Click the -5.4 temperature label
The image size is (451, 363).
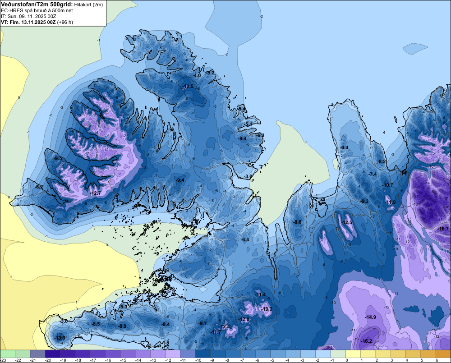click(x=242, y=109)
